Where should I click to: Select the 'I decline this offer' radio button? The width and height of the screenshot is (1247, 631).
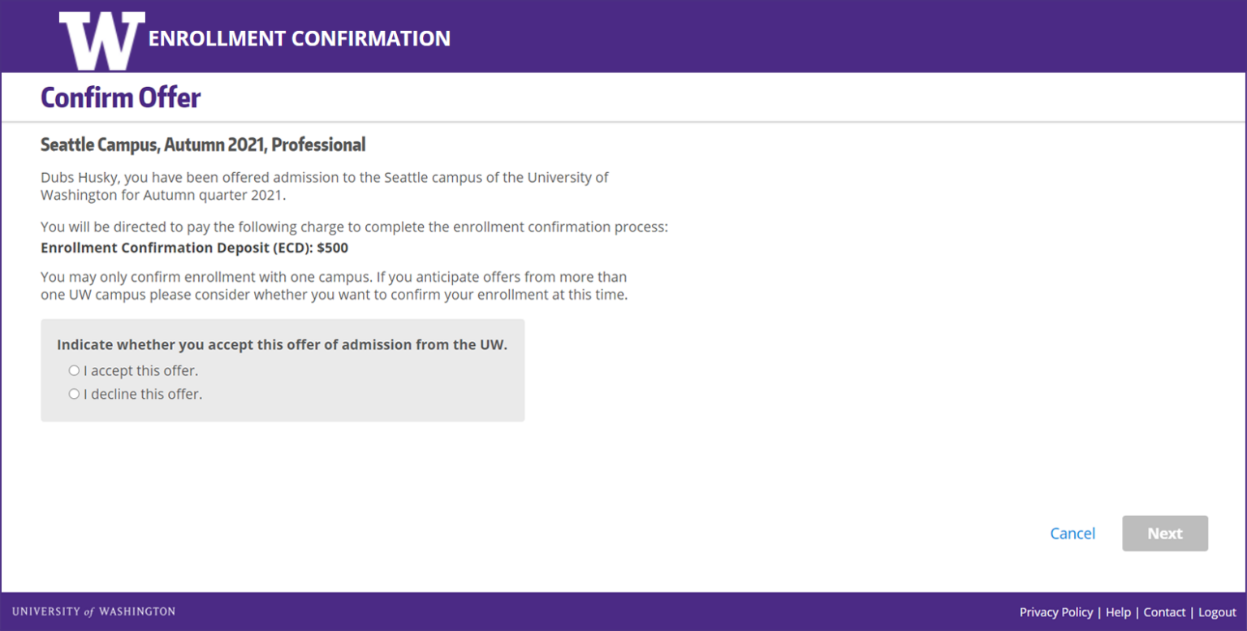tap(74, 394)
